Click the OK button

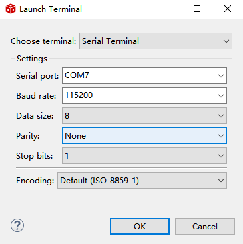point(140,226)
